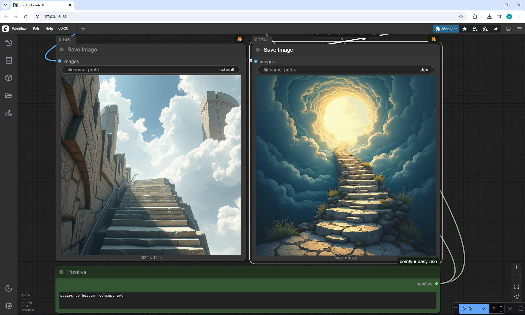
Task: Open the hamburger menu at top right
Action: coord(520,29)
